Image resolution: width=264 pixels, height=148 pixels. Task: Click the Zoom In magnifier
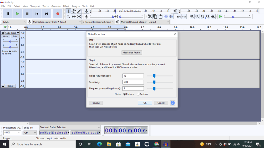coord(192,16)
